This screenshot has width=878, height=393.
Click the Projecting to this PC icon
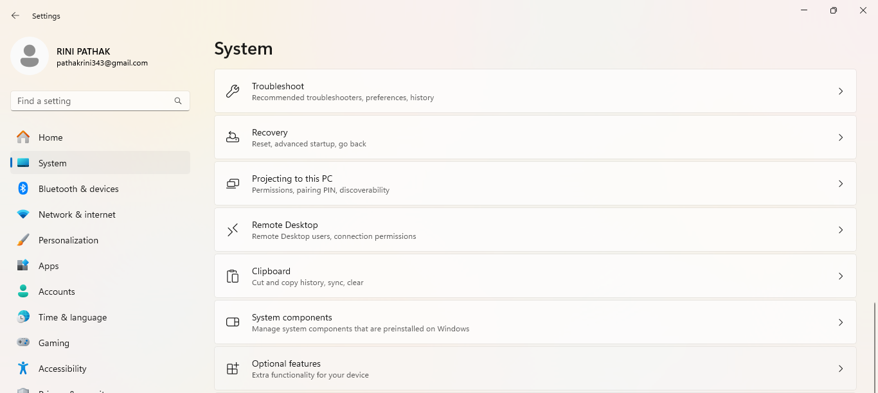pyautogui.click(x=233, y=184)
